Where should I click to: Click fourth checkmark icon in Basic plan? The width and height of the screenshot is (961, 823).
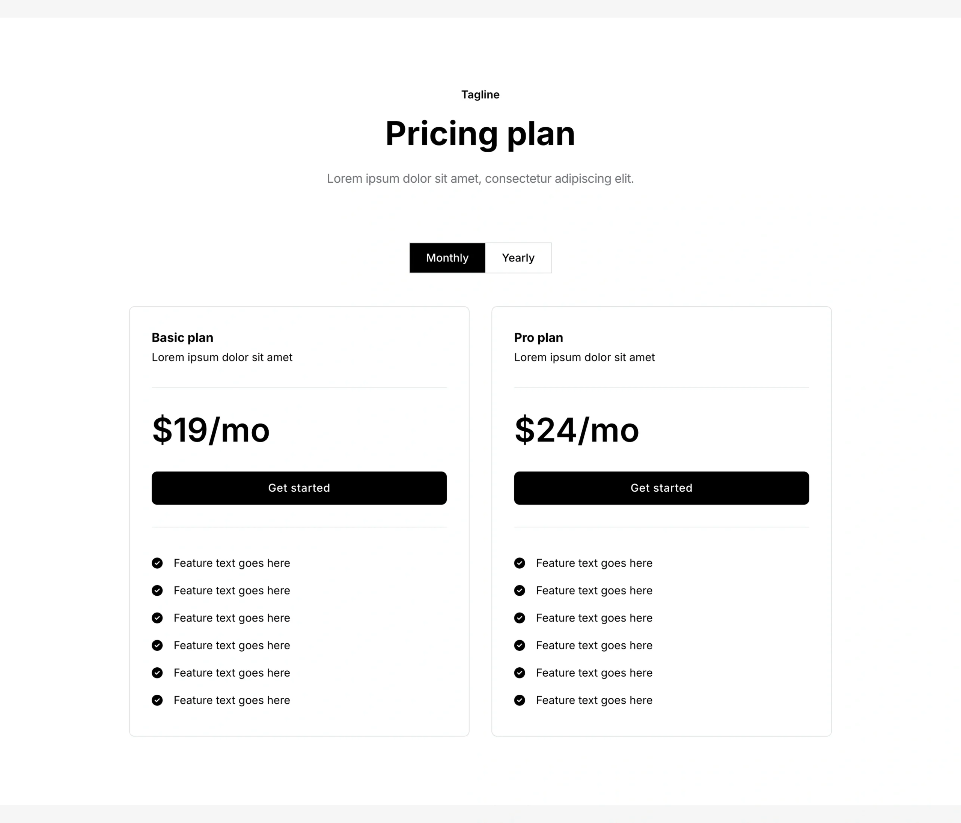[x=157, y=645]
